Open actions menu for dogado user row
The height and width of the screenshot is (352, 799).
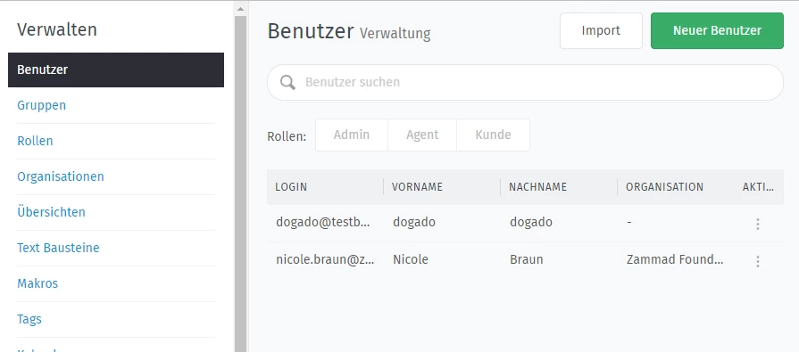[758, 224]
